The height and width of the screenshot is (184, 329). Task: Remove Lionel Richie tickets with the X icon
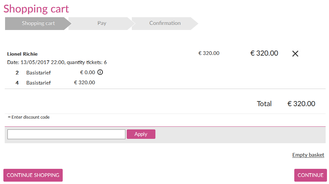295,54
